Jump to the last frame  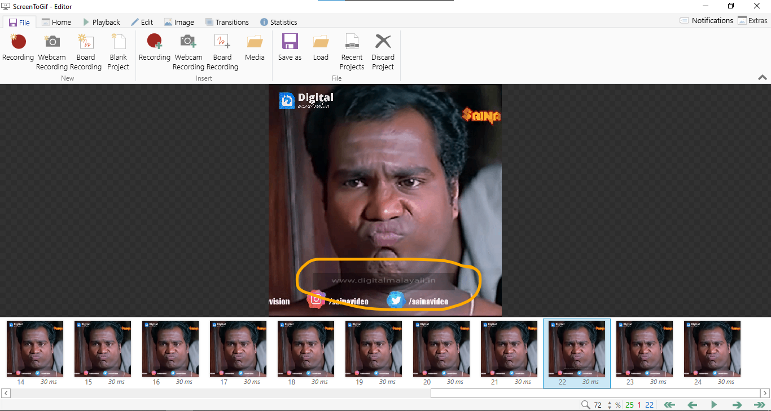click(x=759, y=405)
